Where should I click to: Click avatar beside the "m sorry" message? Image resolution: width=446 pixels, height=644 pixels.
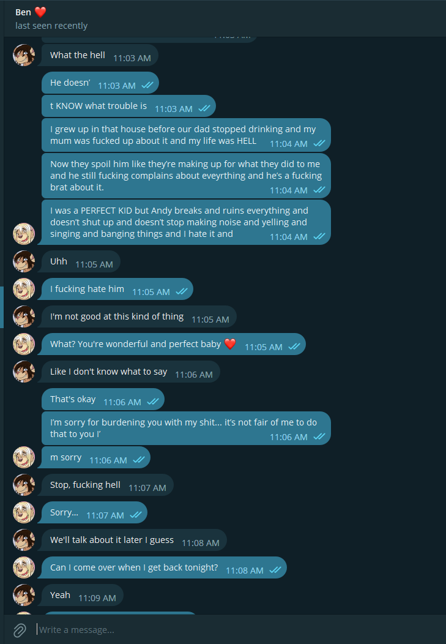(x=24, y=457)
